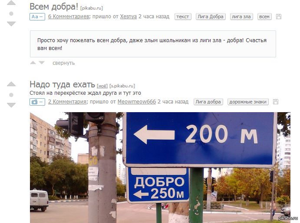This screenshot has height=223, width=300.
Task: Downvote the 'Надо туда ехать' post
Action: coord(11,105)
